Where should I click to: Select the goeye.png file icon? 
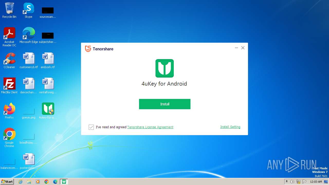(29, 114)
